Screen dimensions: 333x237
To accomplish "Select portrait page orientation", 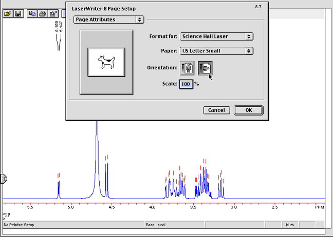I will pos(186,67).
